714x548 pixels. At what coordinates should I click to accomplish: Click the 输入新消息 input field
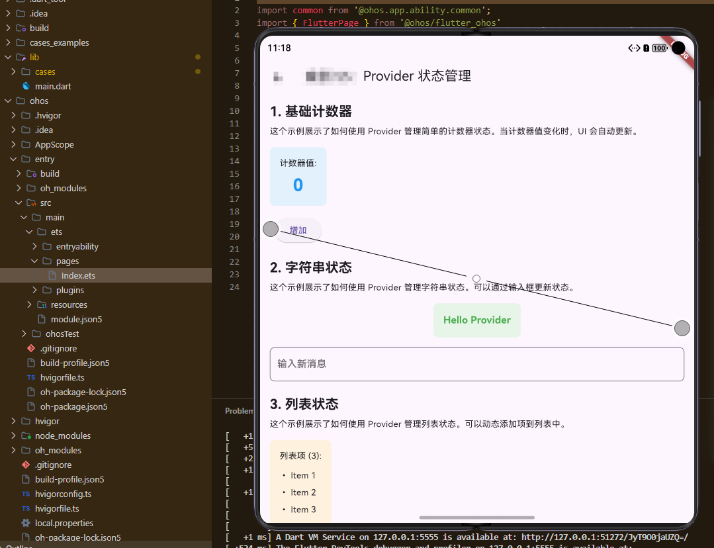pyautogui.click(x=476, y=364)
